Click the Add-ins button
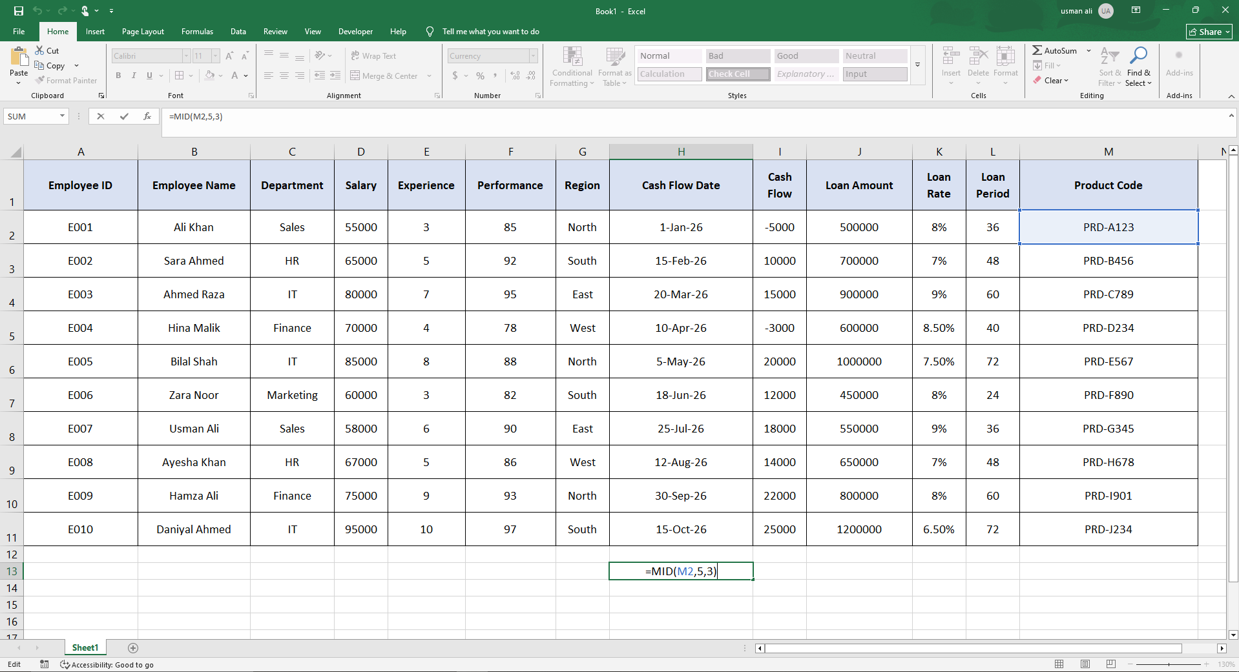1239x672 pixels. pos(1179,63)
